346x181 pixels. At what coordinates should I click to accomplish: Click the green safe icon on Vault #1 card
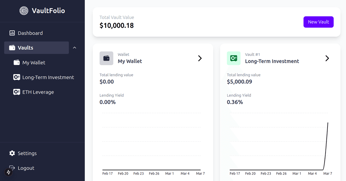234,58
